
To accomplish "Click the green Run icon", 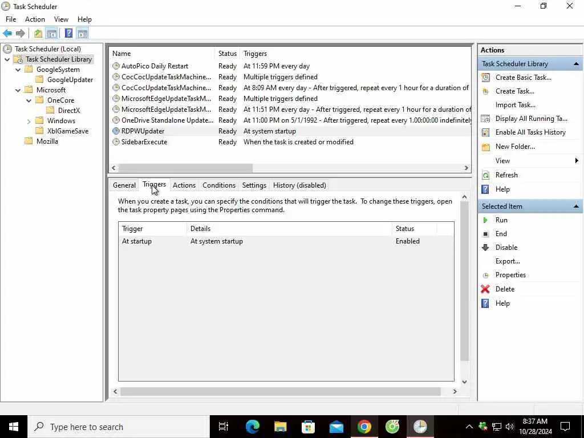I will pyautogui.click(x=485, y=220).
